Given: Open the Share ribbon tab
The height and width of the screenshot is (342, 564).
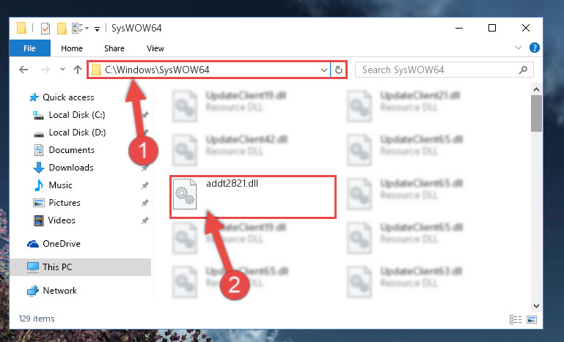Looking at the screenshot, I should click(x=114, y=48).
